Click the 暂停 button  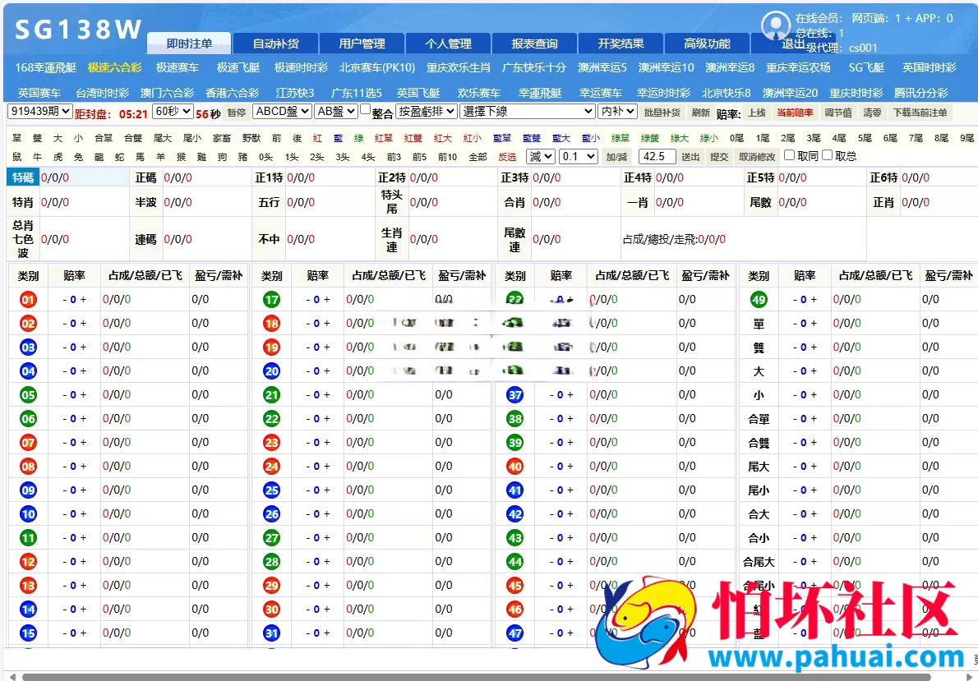coord(237,113)
